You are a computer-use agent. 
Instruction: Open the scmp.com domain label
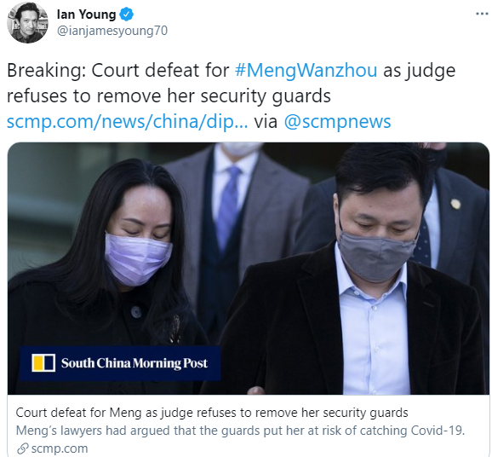click(60, 448)
